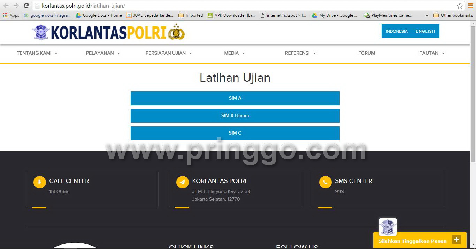Open the Chrome hamburger menu
This screenshot has height=249, width=476.
point(470,6)
